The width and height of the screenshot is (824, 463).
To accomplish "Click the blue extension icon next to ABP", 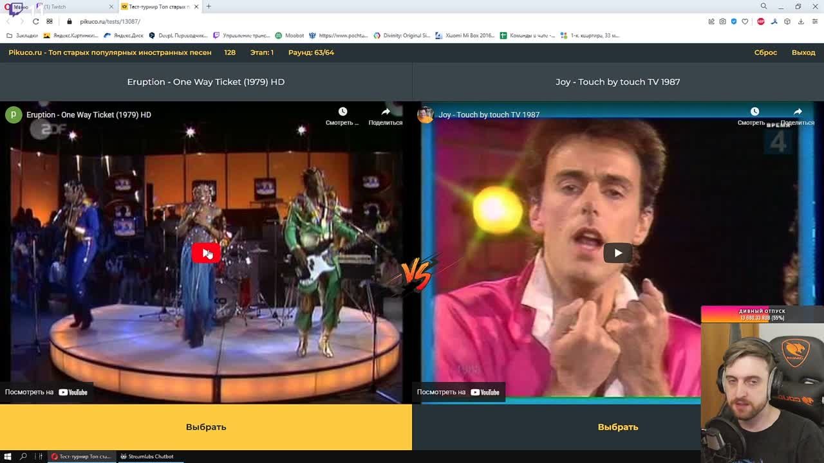I will 774,21.
